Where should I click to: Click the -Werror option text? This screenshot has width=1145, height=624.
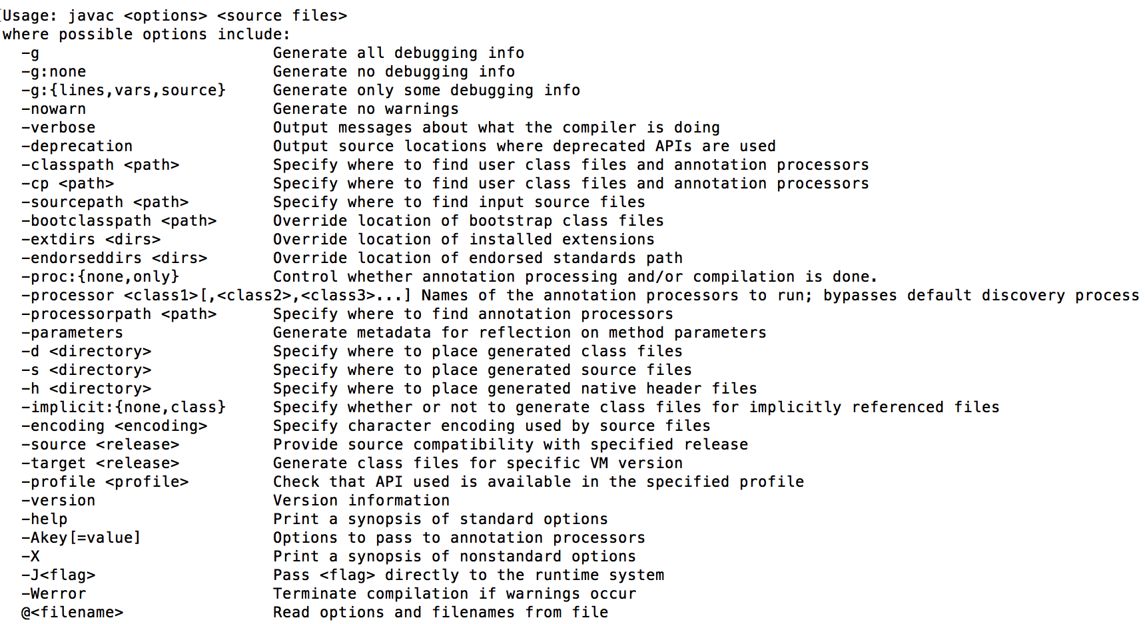[x=53, y=594]
